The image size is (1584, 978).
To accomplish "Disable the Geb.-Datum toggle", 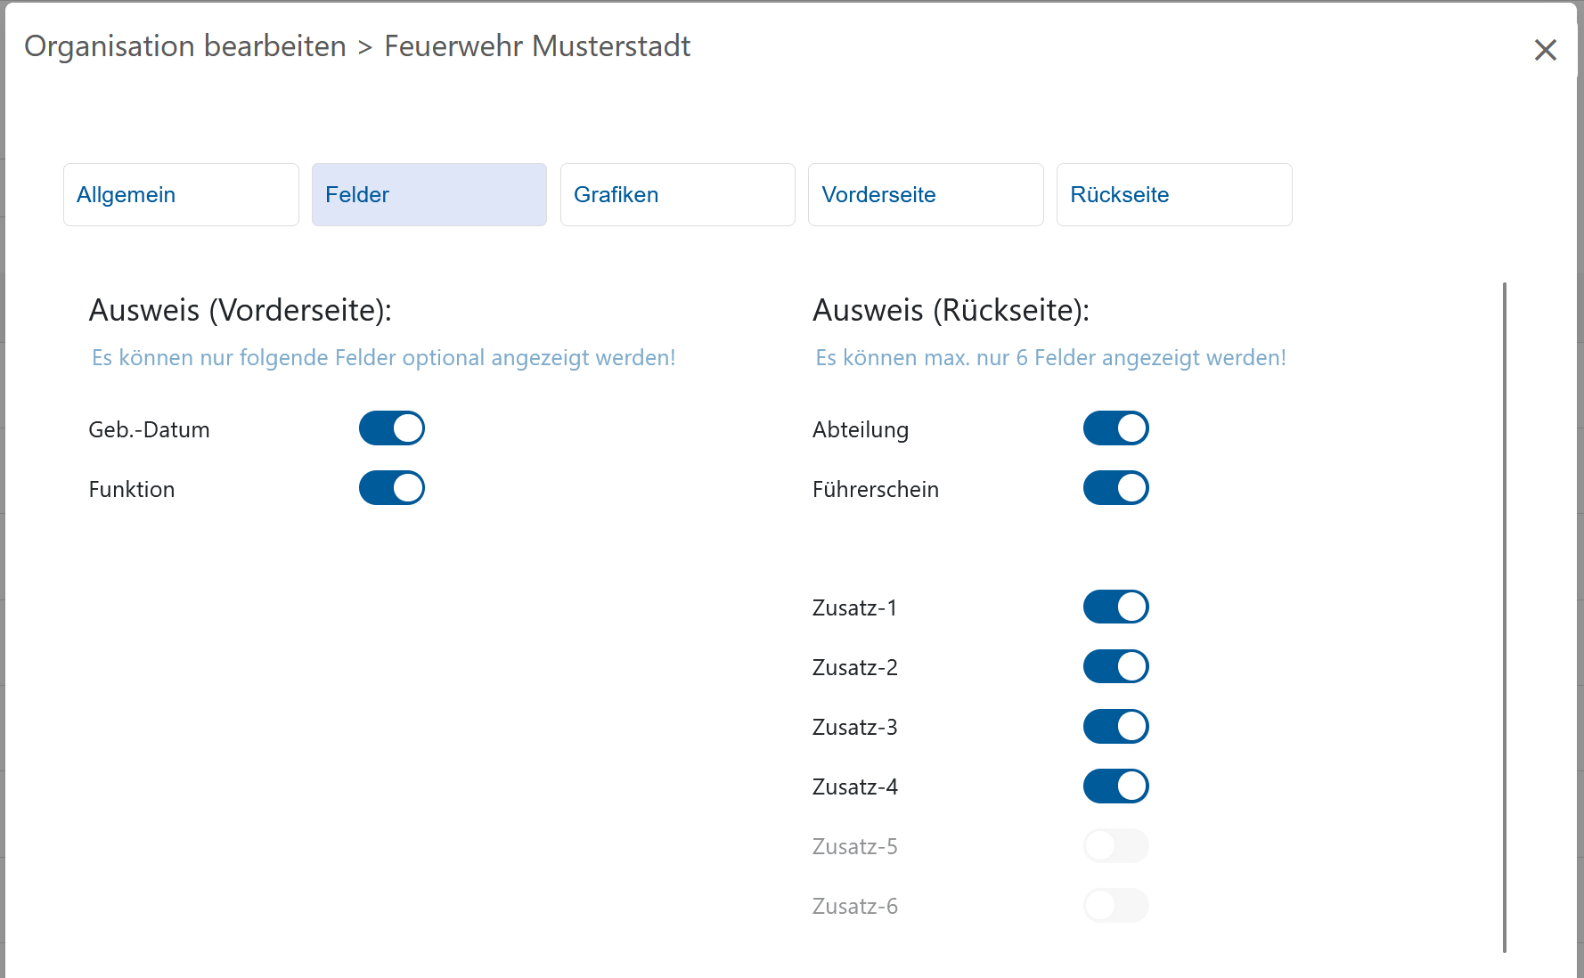I will pos(392,428).
